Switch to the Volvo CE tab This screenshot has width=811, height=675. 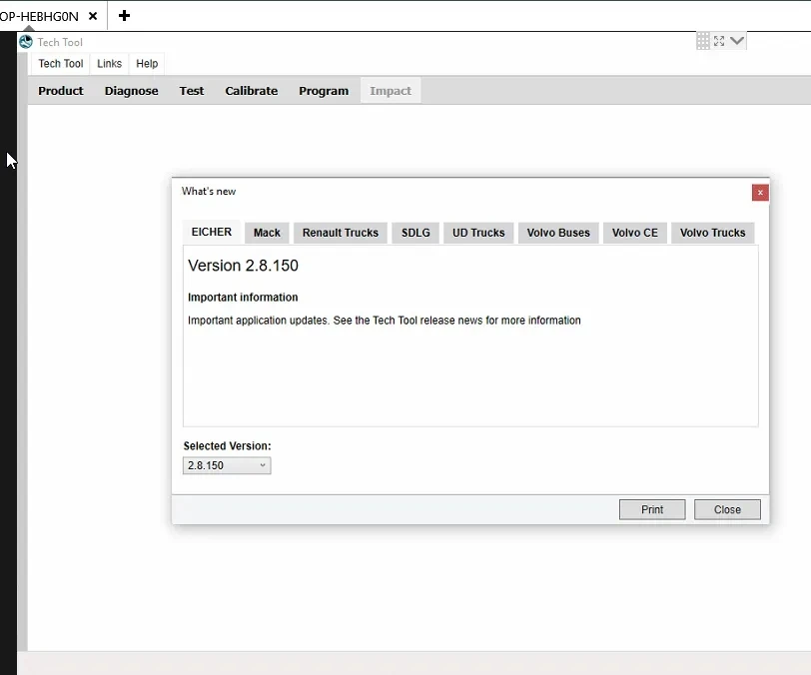point(634,233)
